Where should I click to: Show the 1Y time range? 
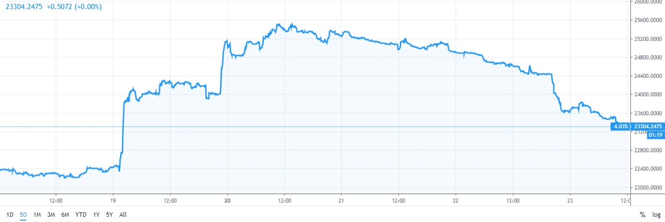click(x=97, y=215)
